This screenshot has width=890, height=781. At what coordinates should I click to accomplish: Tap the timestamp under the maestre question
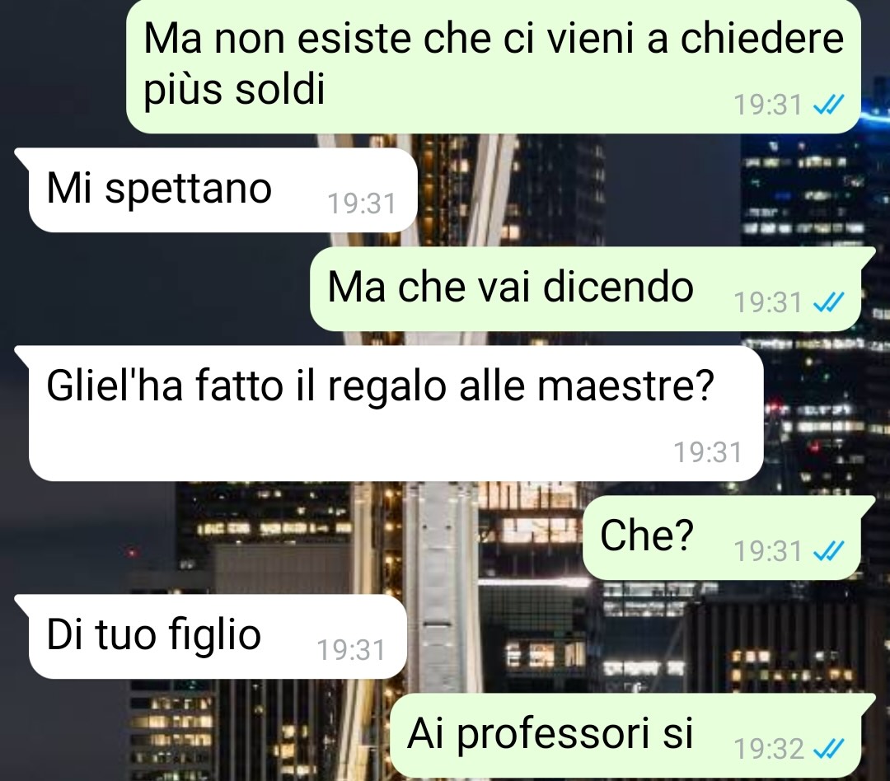708,452
